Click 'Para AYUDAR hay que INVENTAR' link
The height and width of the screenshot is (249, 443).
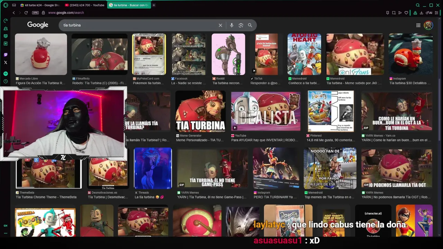coord(266,140)
